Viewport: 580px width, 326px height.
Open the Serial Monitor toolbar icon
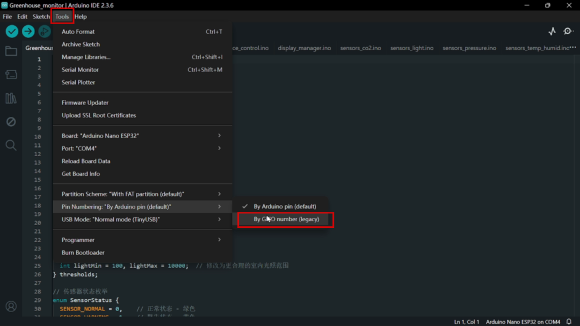tap(568, 32)
